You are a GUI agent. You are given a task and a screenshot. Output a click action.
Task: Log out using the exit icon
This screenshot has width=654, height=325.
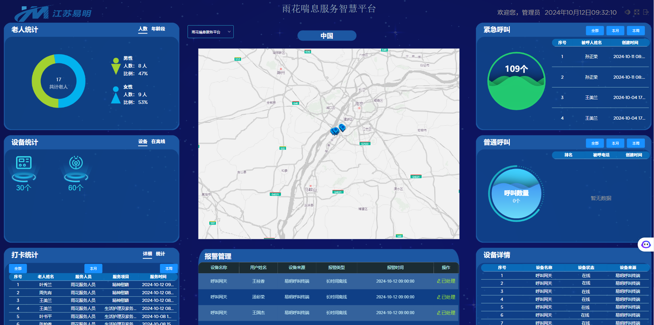646,12
